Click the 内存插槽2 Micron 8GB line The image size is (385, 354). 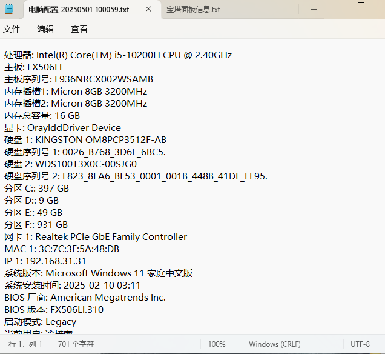[x=76, y=104]
